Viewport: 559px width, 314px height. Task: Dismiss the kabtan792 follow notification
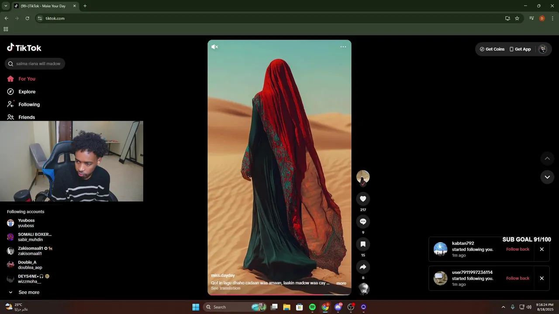tap(542, 249)
